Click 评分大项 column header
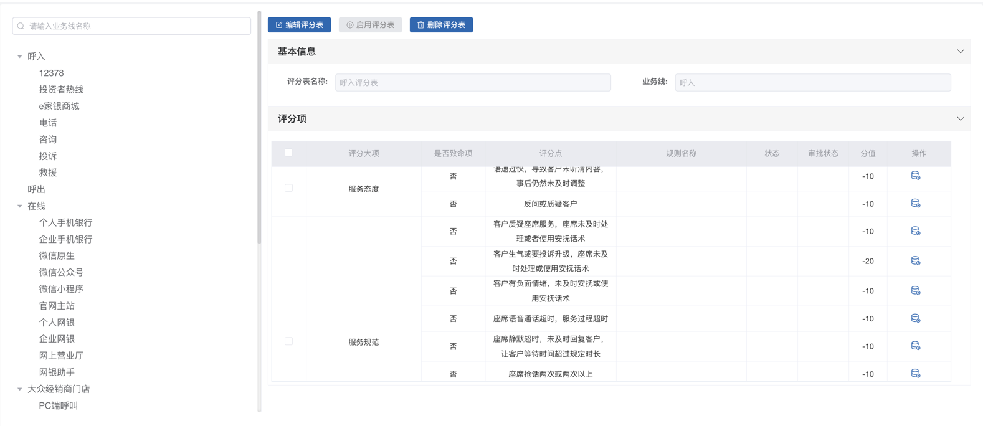Screen dimensions: 983x426 364,153
